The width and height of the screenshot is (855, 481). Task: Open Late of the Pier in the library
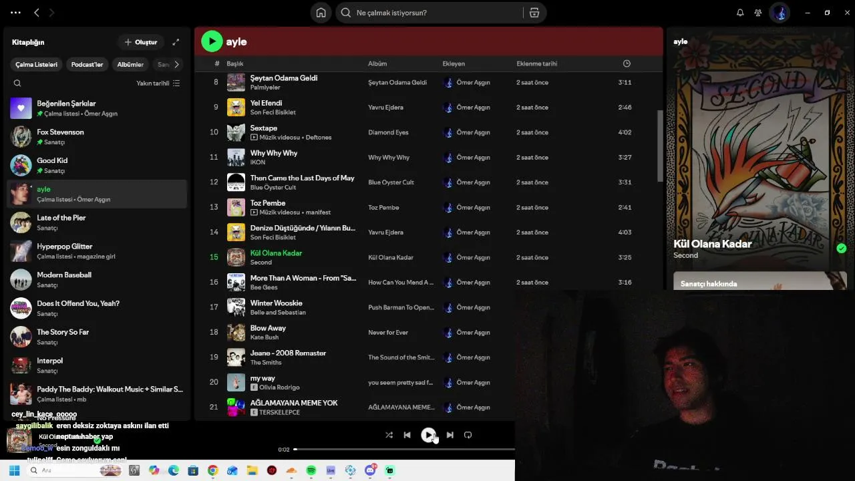point(97,222)
